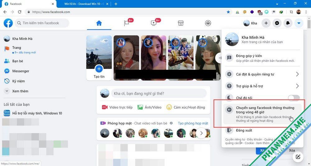The width and height of the screenshot is (311, 166).
Task: Click the browser reload icon
Action: point(19,12)
